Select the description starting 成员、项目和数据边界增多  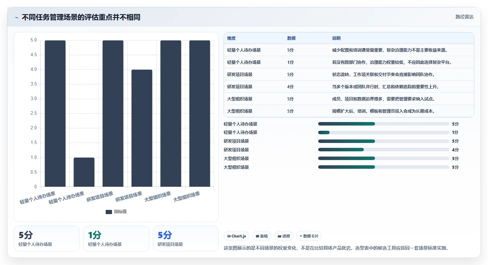coord(383,99)
